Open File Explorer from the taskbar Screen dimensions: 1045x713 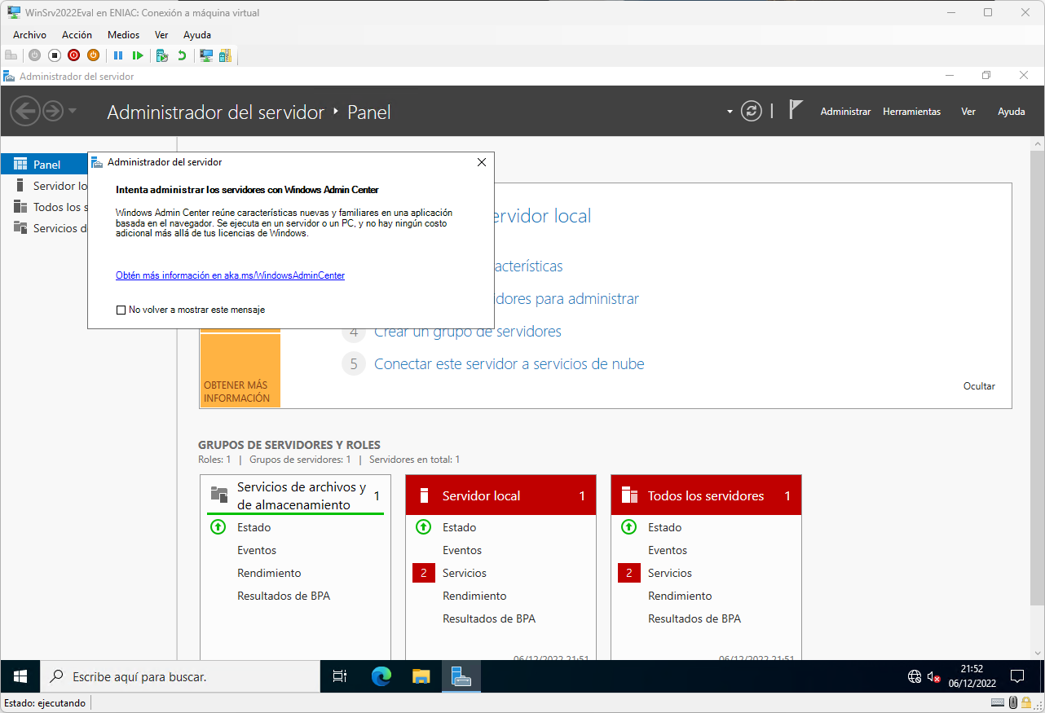tap(421, 676)
